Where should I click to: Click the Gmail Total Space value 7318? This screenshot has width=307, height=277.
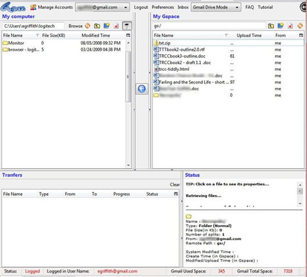point(288,271)
